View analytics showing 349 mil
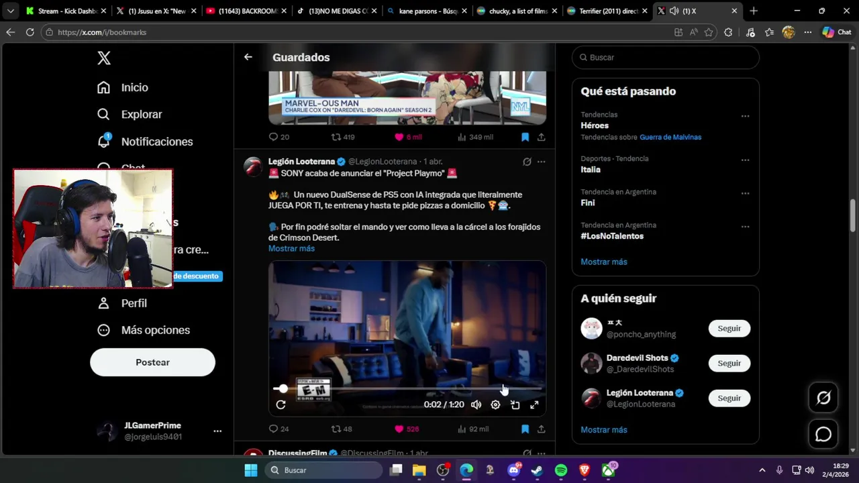Viewport: 859px width, 483px height. pos(475,137)
